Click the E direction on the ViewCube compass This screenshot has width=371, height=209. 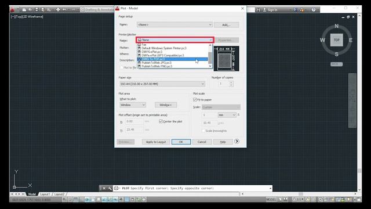(x=351, y=40)
